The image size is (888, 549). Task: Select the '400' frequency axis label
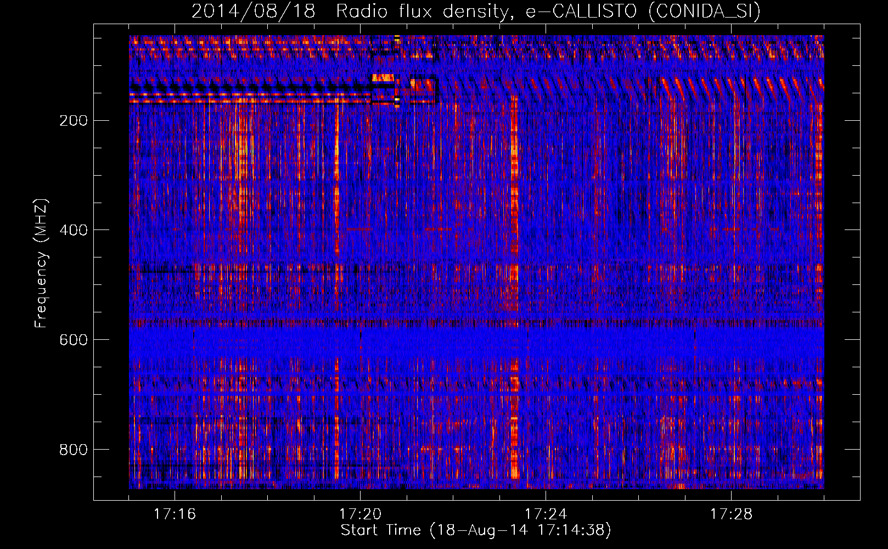[74, 230]
